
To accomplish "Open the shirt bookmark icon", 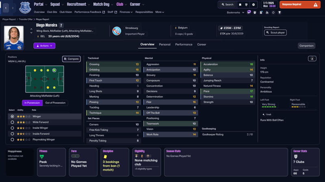I will 255,13.
